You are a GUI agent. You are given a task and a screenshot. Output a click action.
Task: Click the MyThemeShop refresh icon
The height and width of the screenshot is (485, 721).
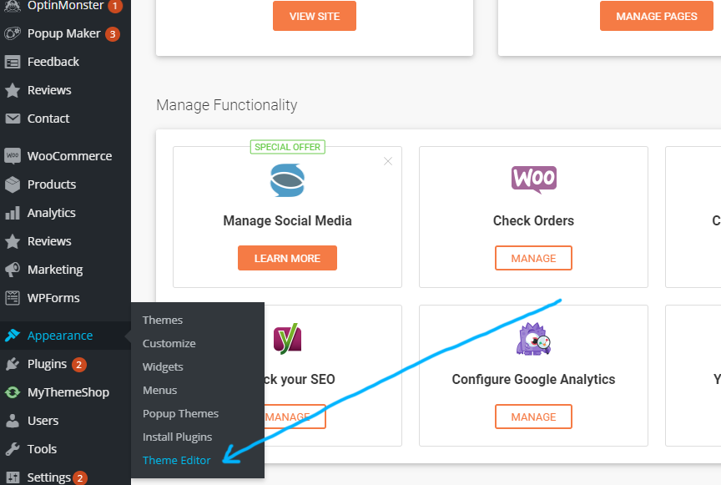point(13,392)
